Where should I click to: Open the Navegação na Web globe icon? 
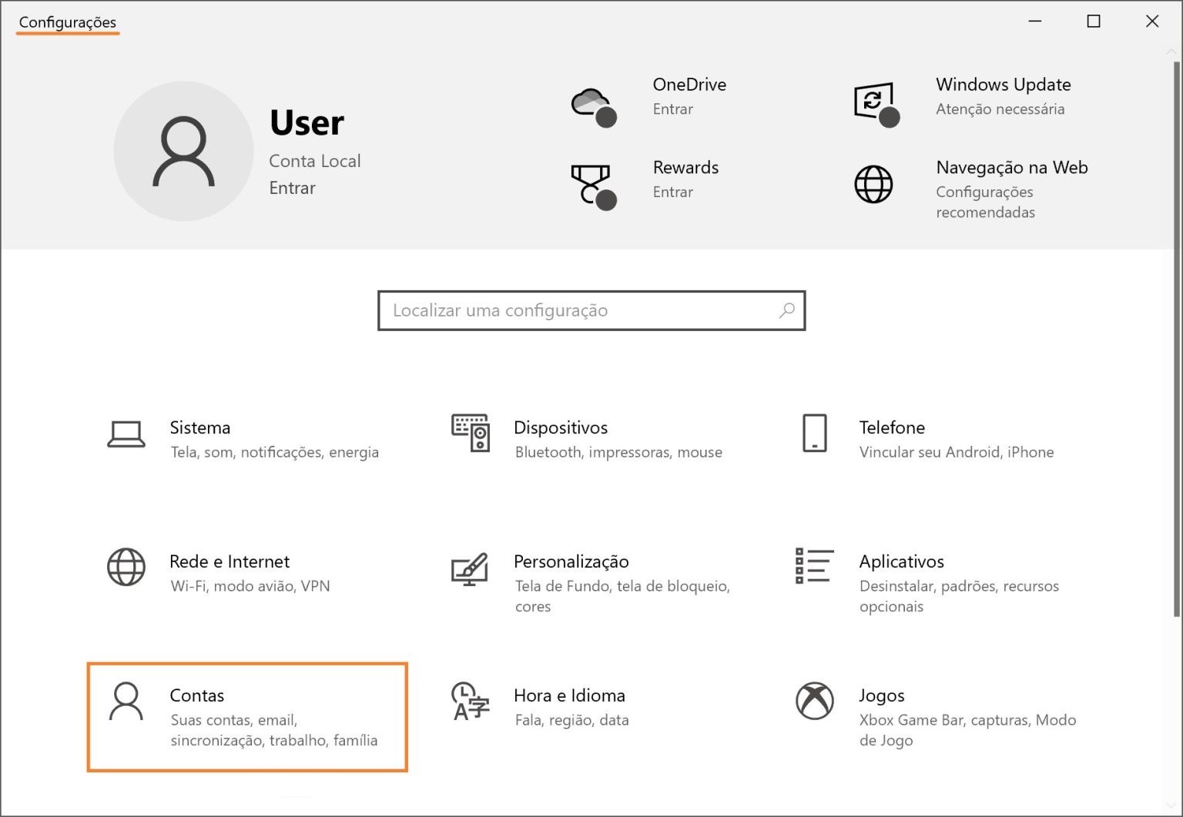pyautogui.click(x=873, y=185)
